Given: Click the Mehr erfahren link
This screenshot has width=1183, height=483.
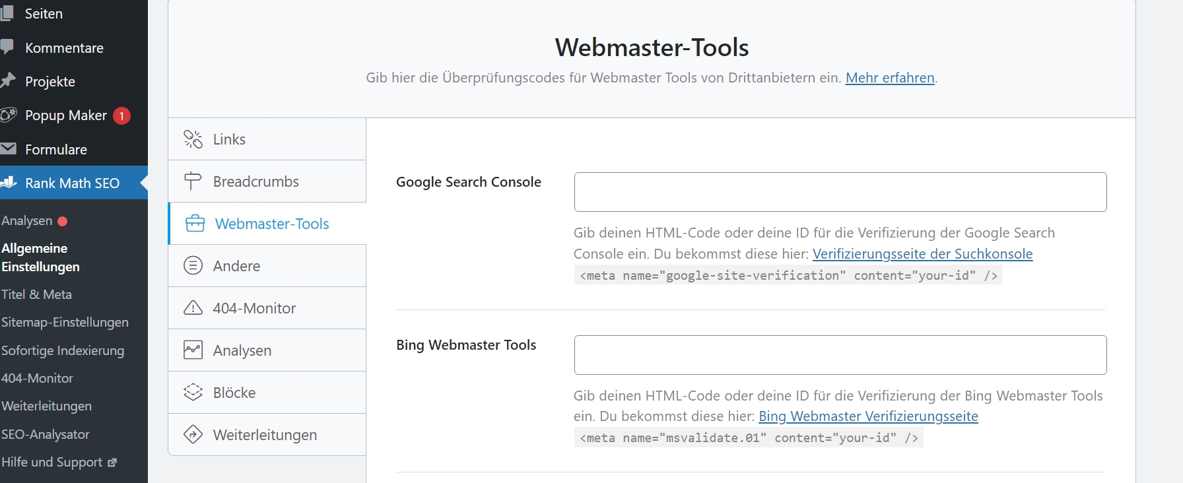Looking at the screenshot, I should [890, 78].
